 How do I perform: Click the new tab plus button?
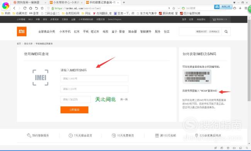[124, 2]
